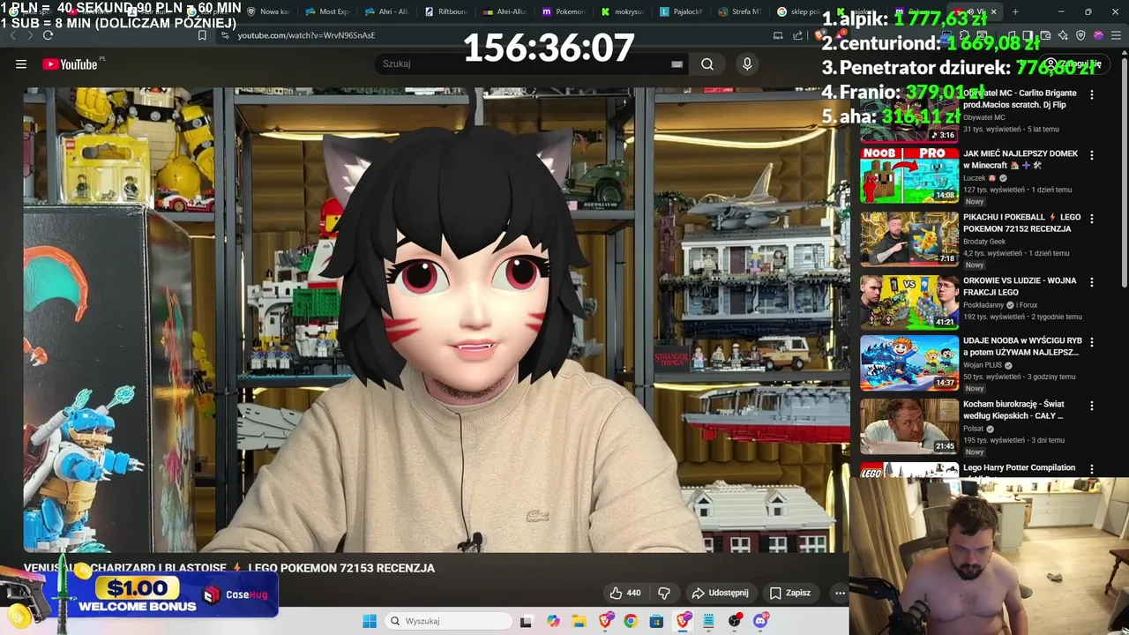This screenshot has width=1129, height=635.
Task: Click the browser address bar URL
Action: [306, 35]
